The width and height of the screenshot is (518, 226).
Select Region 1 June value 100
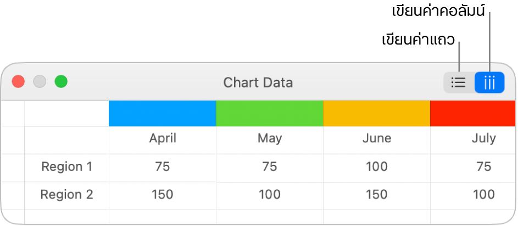pyautogui.click(x=377, y=167)
